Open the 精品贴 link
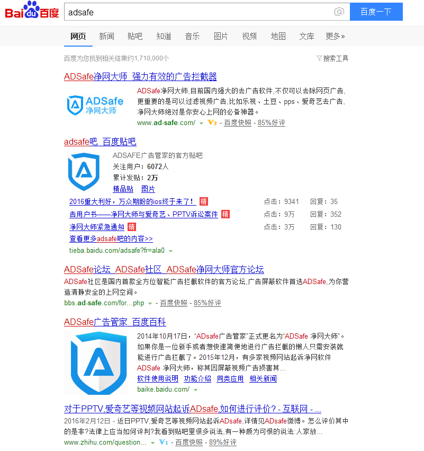Screen dimensions: 424x451 click(123, 189)
